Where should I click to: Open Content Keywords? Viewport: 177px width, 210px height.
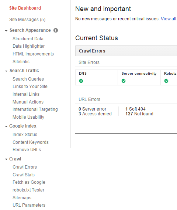(31, 142)
